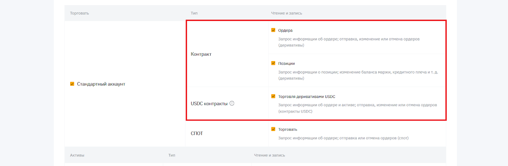Click the Ордера description about отмена ордеров (деривативы)
Screen dimensions: 508x166
click(349, 42)
